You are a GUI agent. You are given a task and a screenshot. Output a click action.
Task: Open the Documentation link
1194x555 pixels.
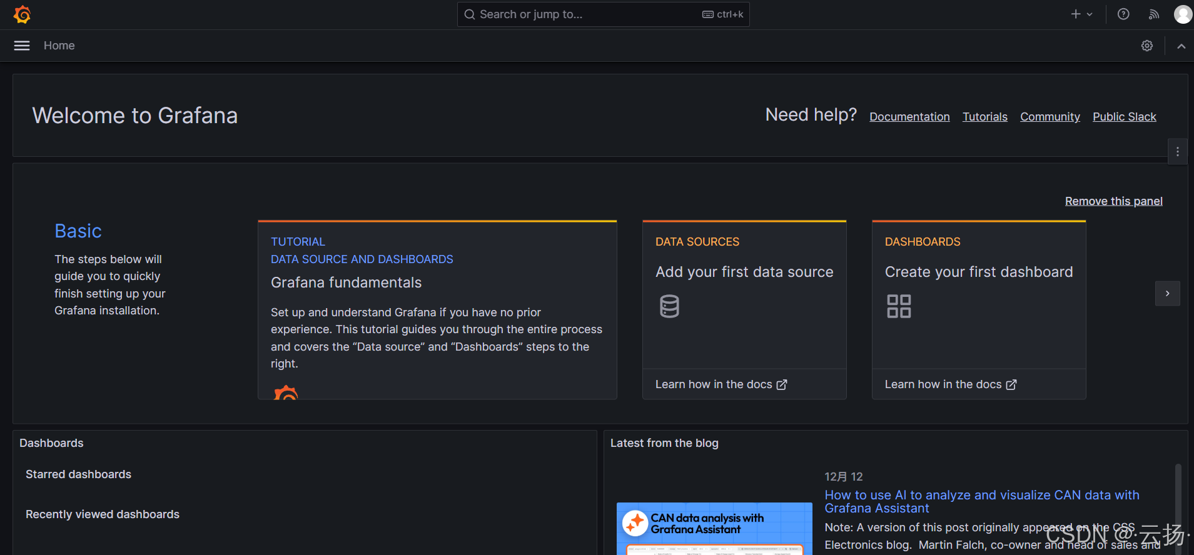click(x=909, y=117)
